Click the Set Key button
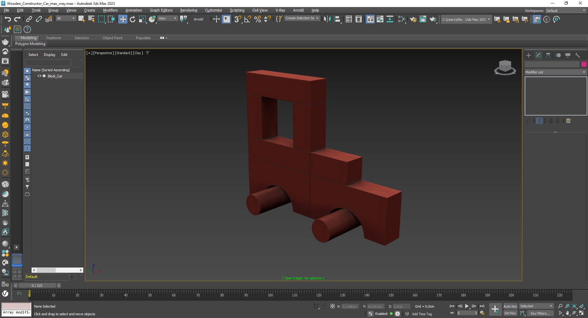Viewport: 588px width, 318px height. pos(510,313)
